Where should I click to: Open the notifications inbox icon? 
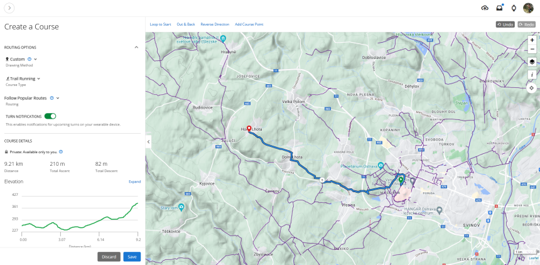[x=499, y=8]
